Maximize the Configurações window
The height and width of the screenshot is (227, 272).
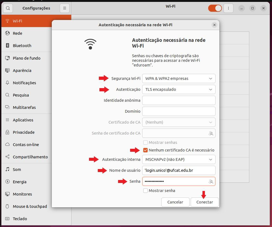pyautogui.click(x=253, y=8)
